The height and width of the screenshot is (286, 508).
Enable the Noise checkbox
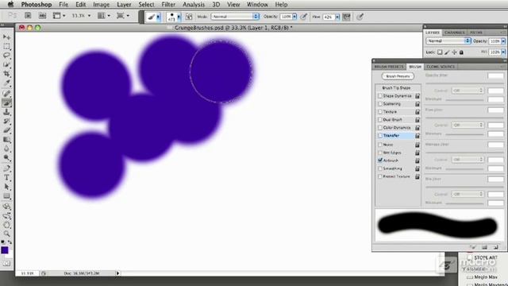click(x=380, y=145)
